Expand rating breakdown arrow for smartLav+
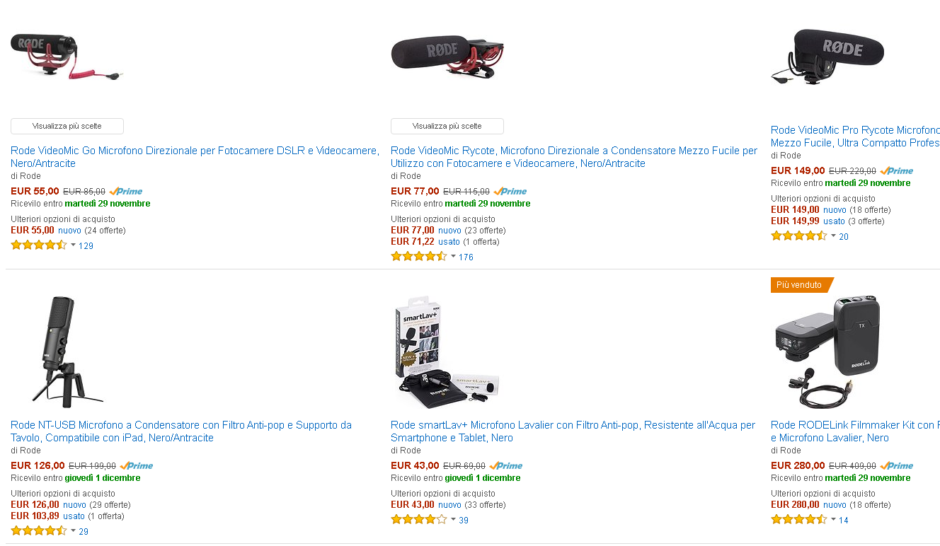The width and height of the screenshot is (940, 546). tap(454, 519)
